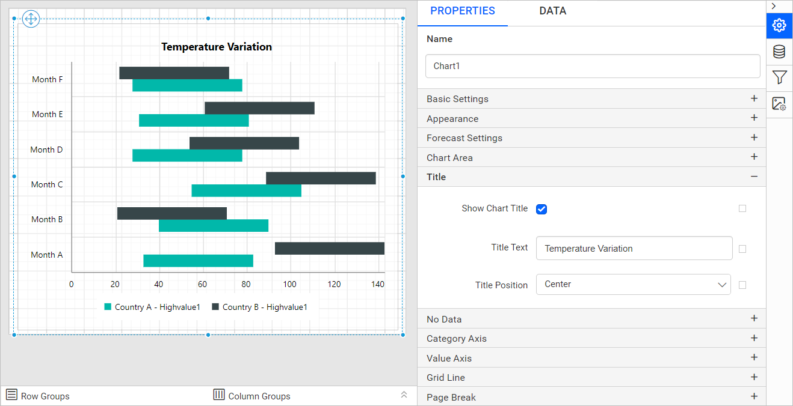Collapse the grouping panel with double chevron

tap(404, 395)
